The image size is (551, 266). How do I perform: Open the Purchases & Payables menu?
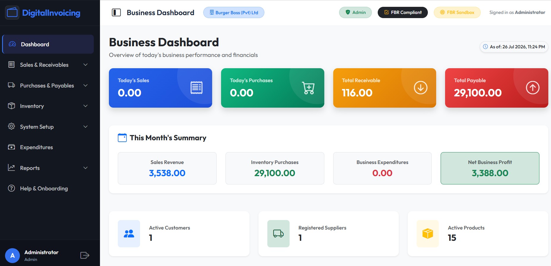(48, 85)
